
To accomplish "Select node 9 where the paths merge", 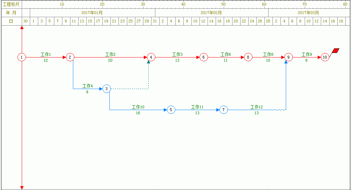I will click(288, 57).
